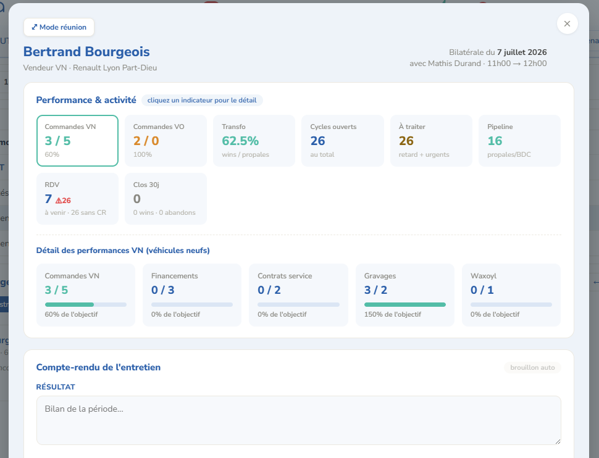Click the 'cliquez un indicateur pour le détail' hint

click(x=202, y=100)
